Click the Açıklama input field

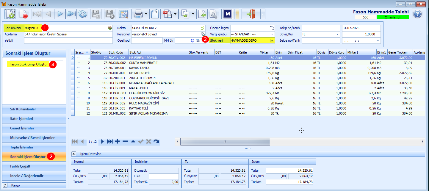(68, 34)
